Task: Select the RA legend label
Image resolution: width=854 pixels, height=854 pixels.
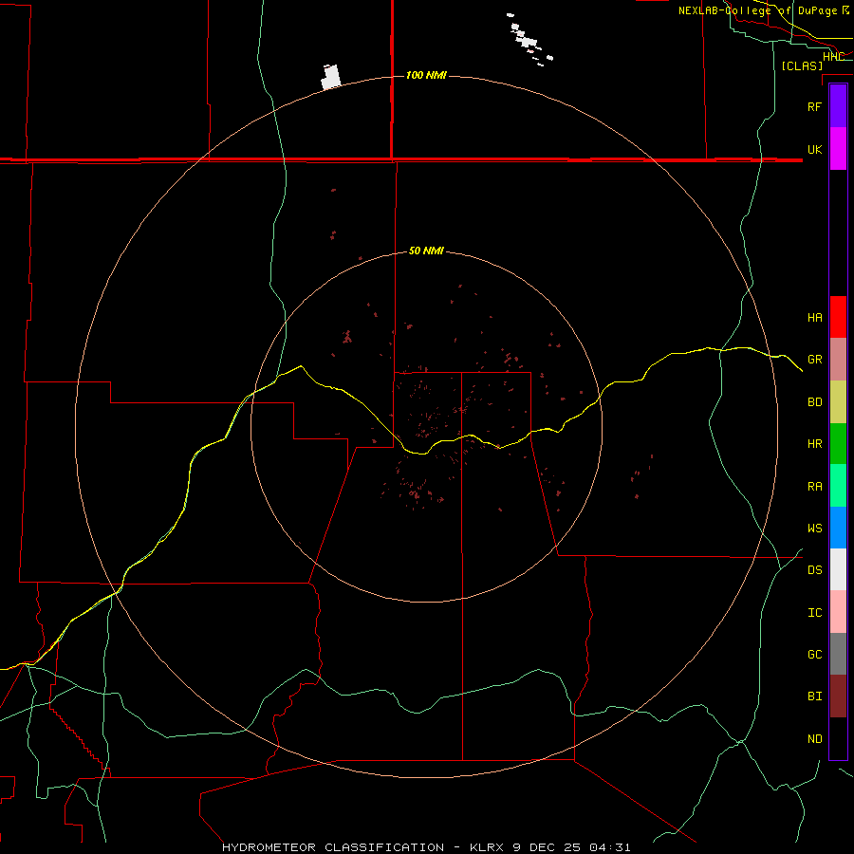Action: (x=814, y=487)
